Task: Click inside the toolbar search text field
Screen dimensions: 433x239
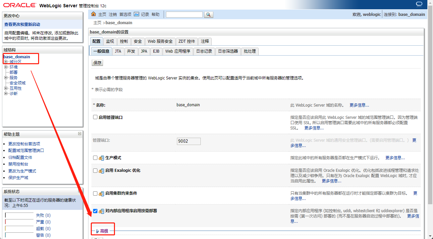Action: coord(184,15)
